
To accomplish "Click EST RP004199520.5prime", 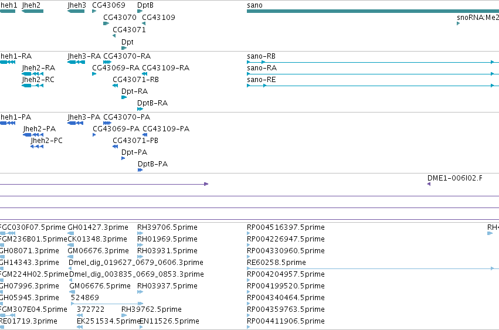I will tap(286, 286).
